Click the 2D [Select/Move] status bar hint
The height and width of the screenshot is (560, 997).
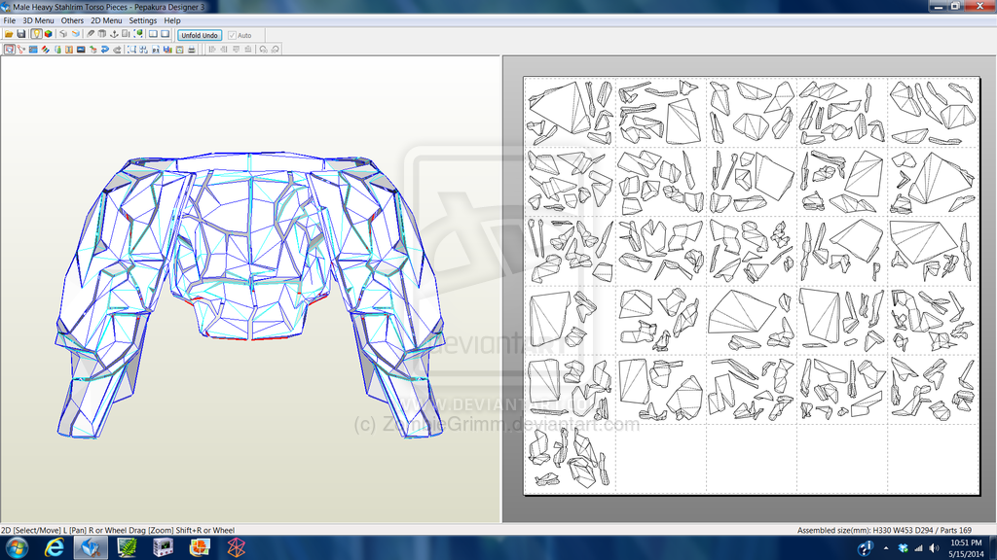click(118, 530)
